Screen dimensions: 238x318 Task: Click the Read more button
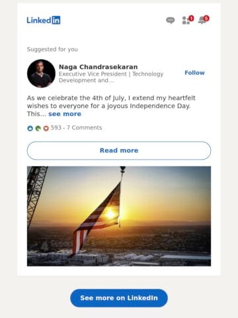click(x=119, y=150)
